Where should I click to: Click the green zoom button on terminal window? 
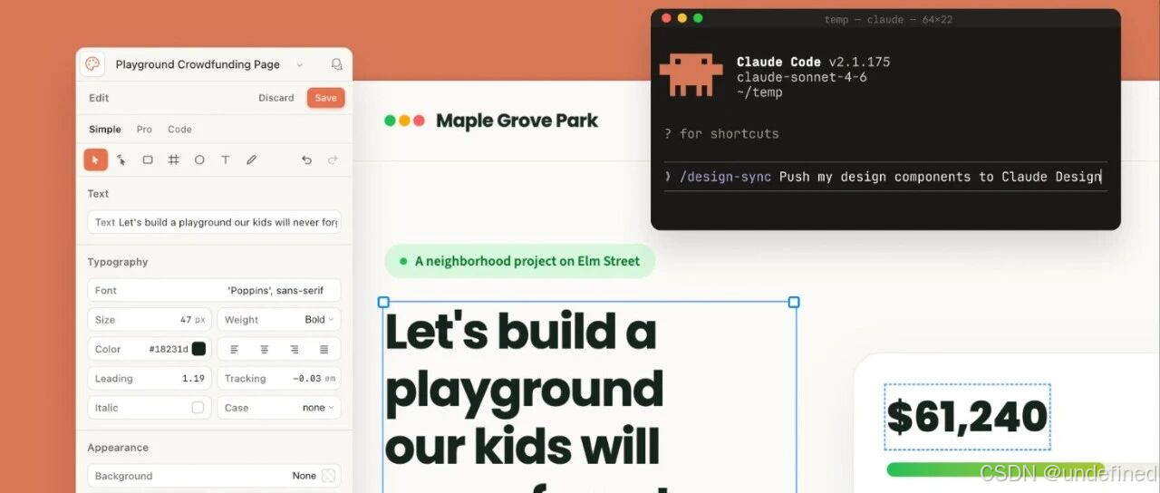[698, 18]
